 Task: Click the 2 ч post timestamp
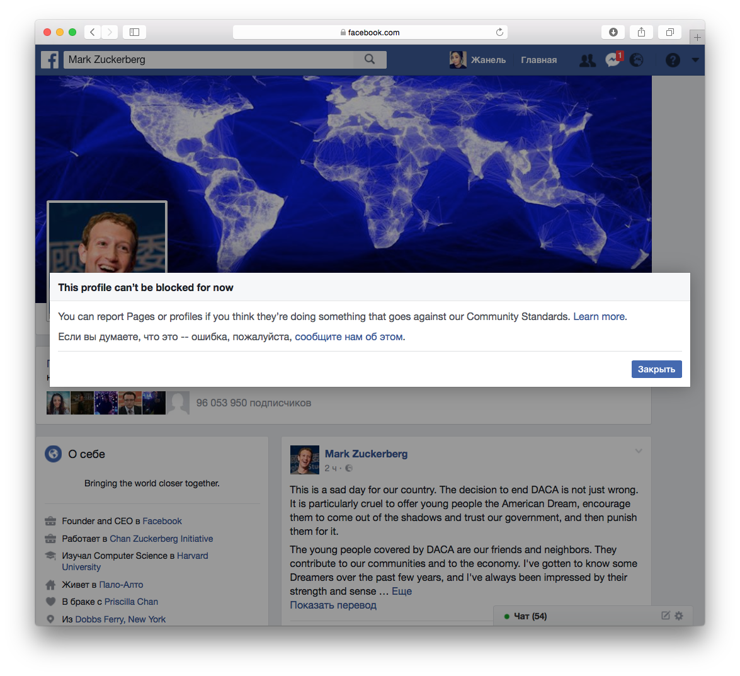tap(331, 468)
